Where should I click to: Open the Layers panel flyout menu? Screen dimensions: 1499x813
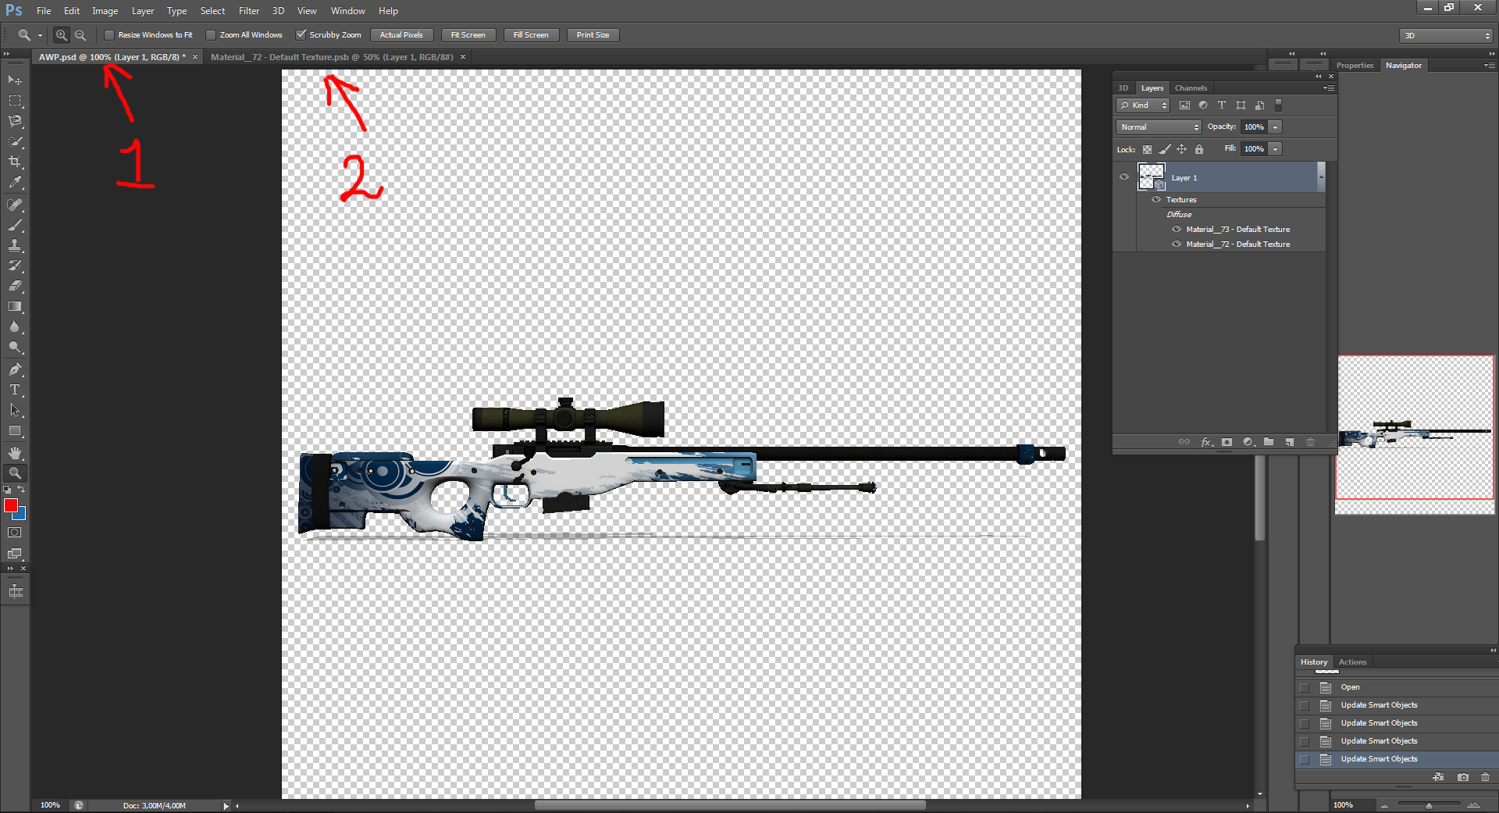pyautogui.click(x=1329, y=88)
